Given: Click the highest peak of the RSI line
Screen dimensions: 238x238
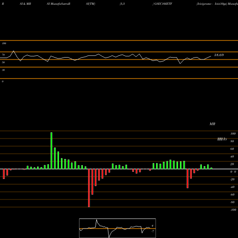Looking at the screenshot, I should coord(13,51).
